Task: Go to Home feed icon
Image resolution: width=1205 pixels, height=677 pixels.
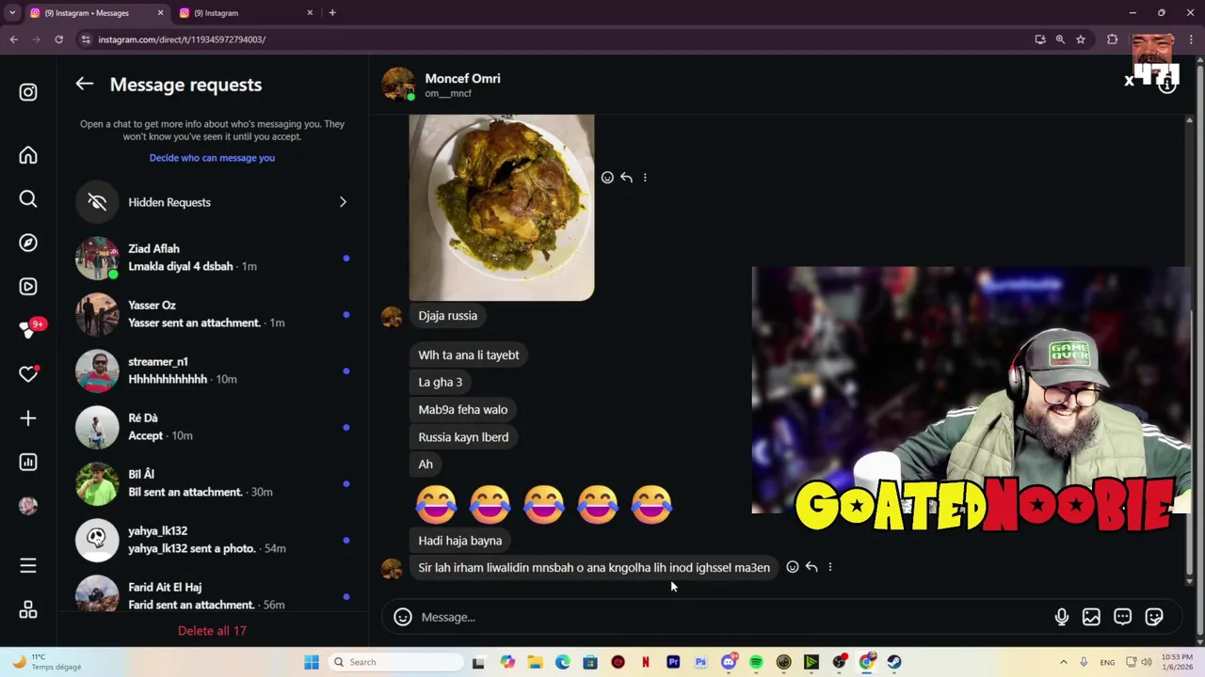Action: click(28, 155)
